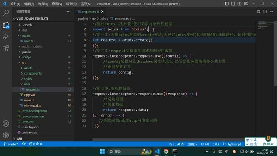Open editor more actions ellipsis
Image resolution: width=277 pixels, height=156 pixels.
click(x=271, y=12)
